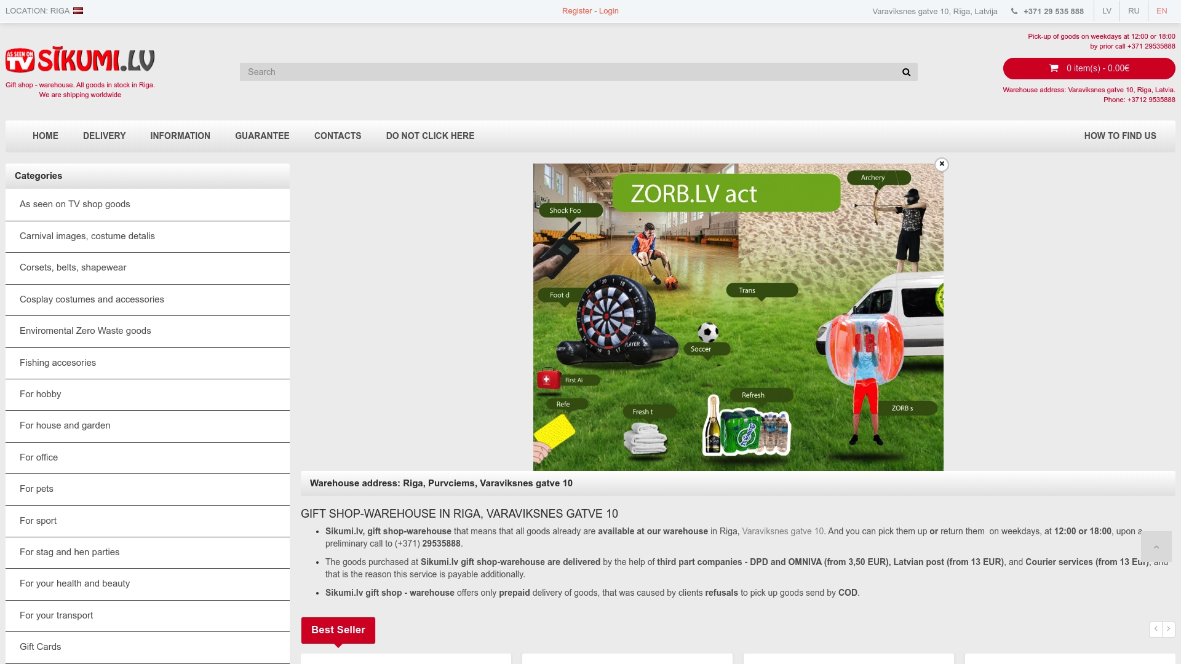Open the shopping cart 0 item(s) button
Screen dimensions: 1181x664
point(1089,68)
